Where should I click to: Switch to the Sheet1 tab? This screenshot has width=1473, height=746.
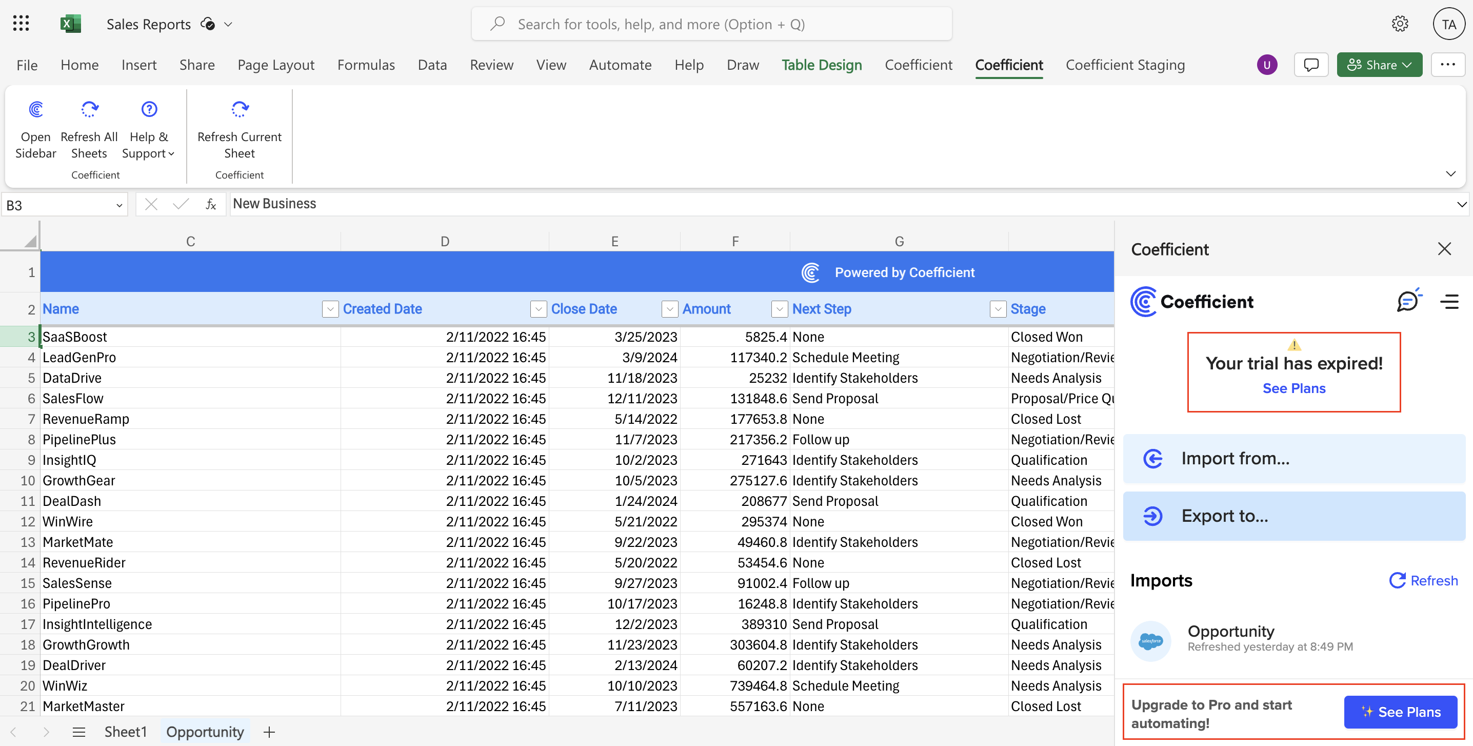125,732
